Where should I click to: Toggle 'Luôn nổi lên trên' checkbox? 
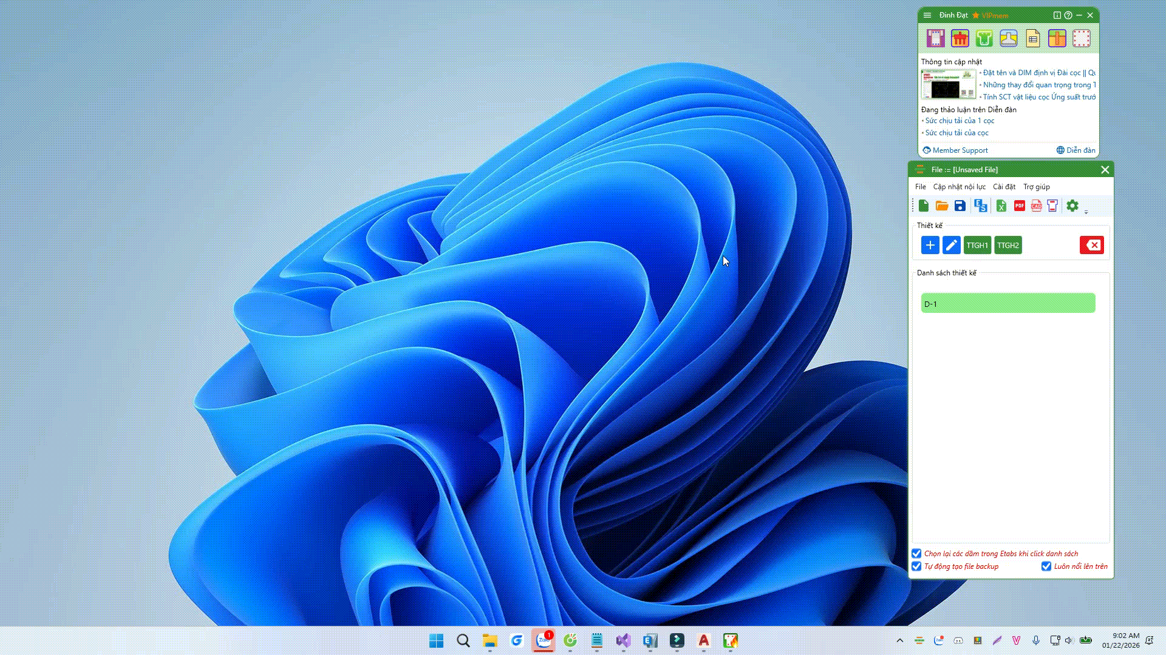(1046, 566)
